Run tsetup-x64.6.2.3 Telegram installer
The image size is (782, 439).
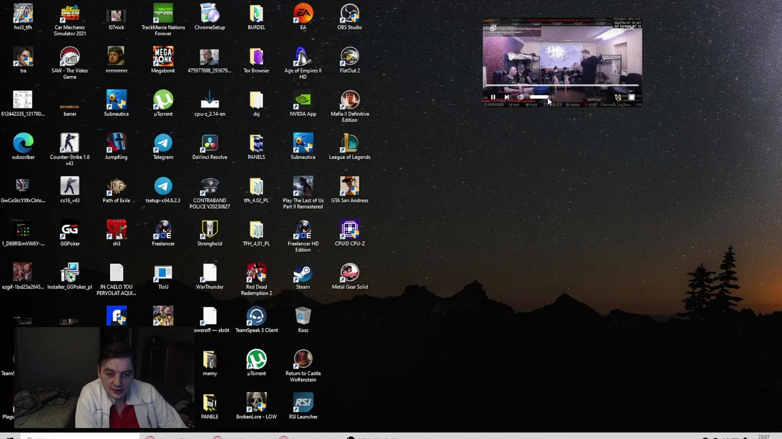click(163, 190)
